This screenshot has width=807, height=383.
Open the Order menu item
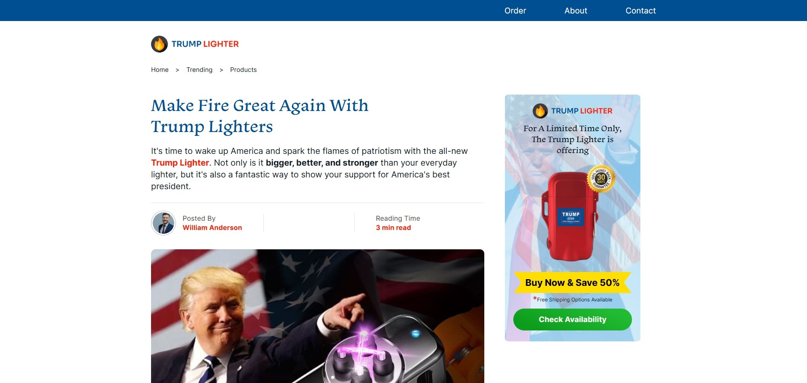[x=515, y=11]
